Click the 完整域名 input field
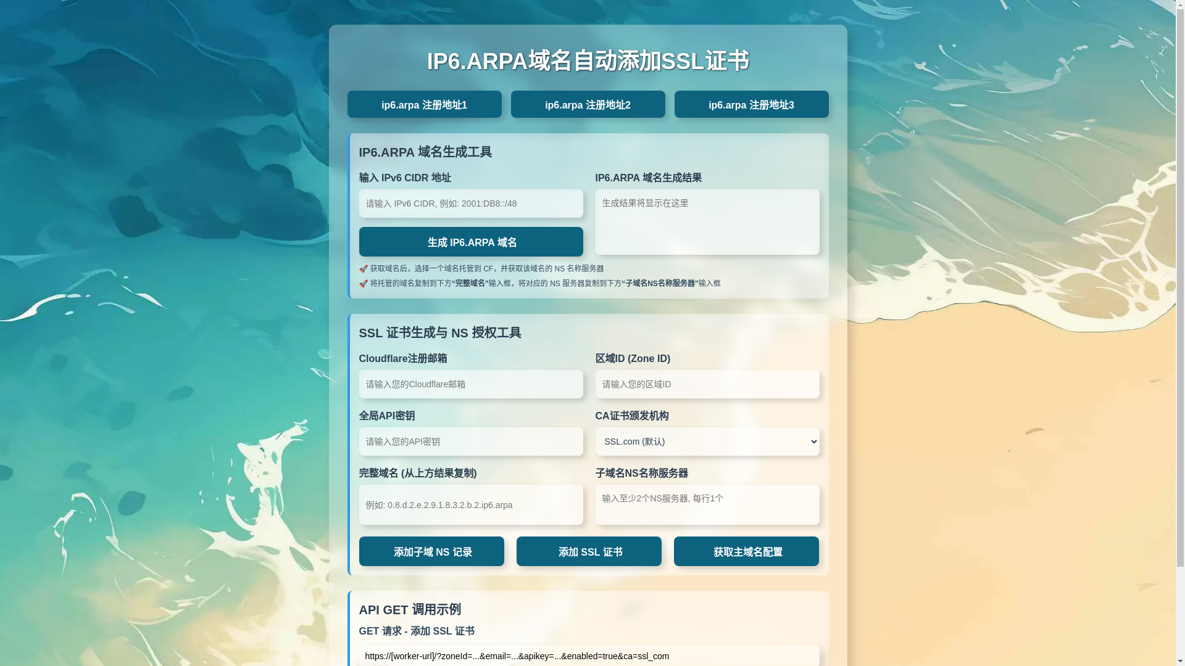Viewport: 1185px width, 666px height. tap(470, 505)
